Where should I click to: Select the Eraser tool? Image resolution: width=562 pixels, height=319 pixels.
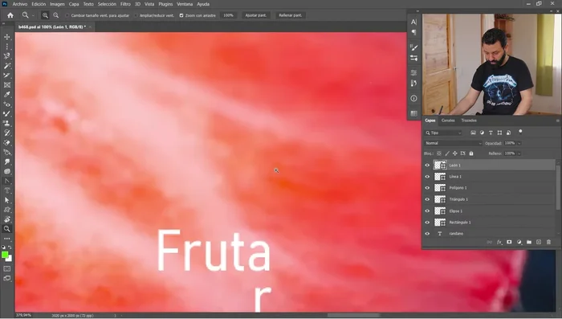click(x=6, y=142)
